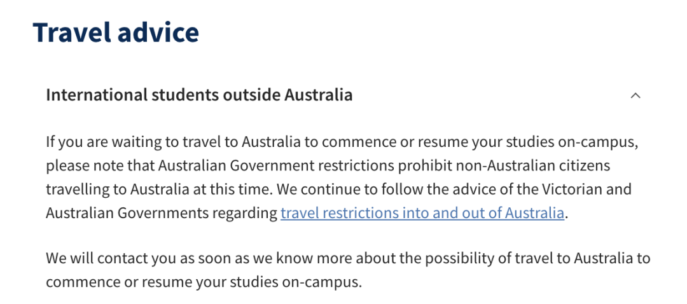Click the paragraph beginning "We will contact you"

(x=348, y=270)
